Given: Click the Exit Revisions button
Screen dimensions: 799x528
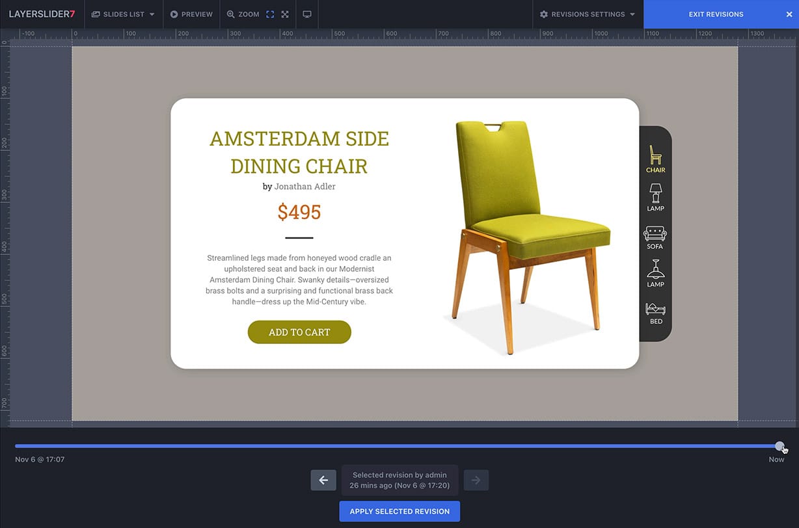Looking at the screenshot, I should 716,14.
